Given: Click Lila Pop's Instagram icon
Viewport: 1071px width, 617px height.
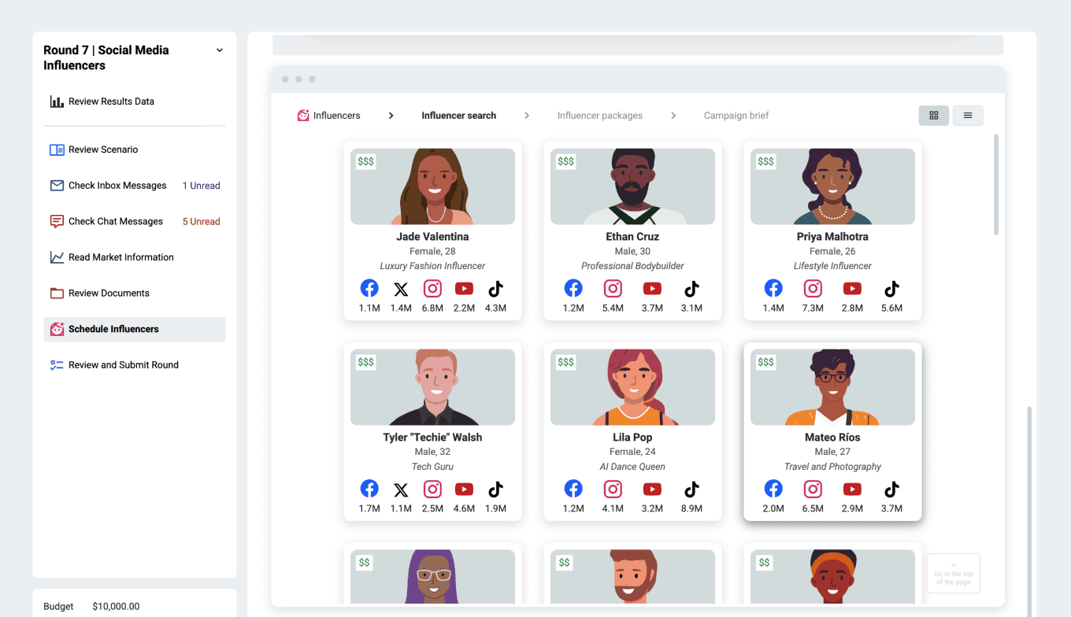Looking at the screenshot, I should click(613, 489).
